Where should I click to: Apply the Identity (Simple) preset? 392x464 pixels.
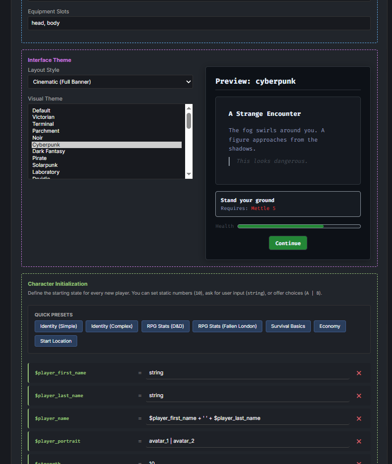click(58, 326)
